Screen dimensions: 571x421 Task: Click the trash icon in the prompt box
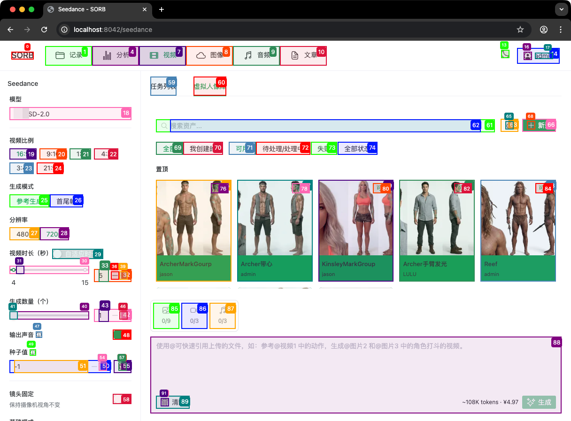tap(165, 402)
